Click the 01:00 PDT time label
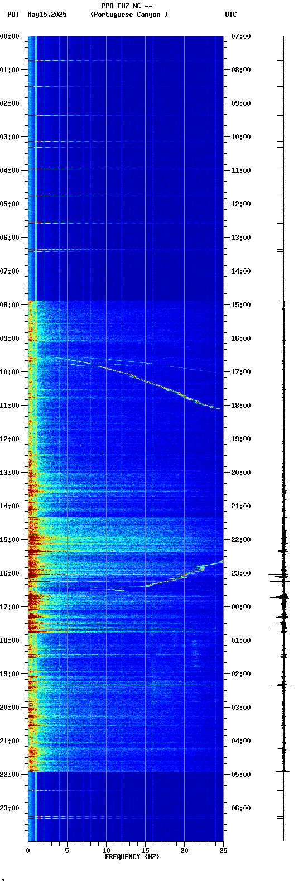 click(x=9, y=70)
